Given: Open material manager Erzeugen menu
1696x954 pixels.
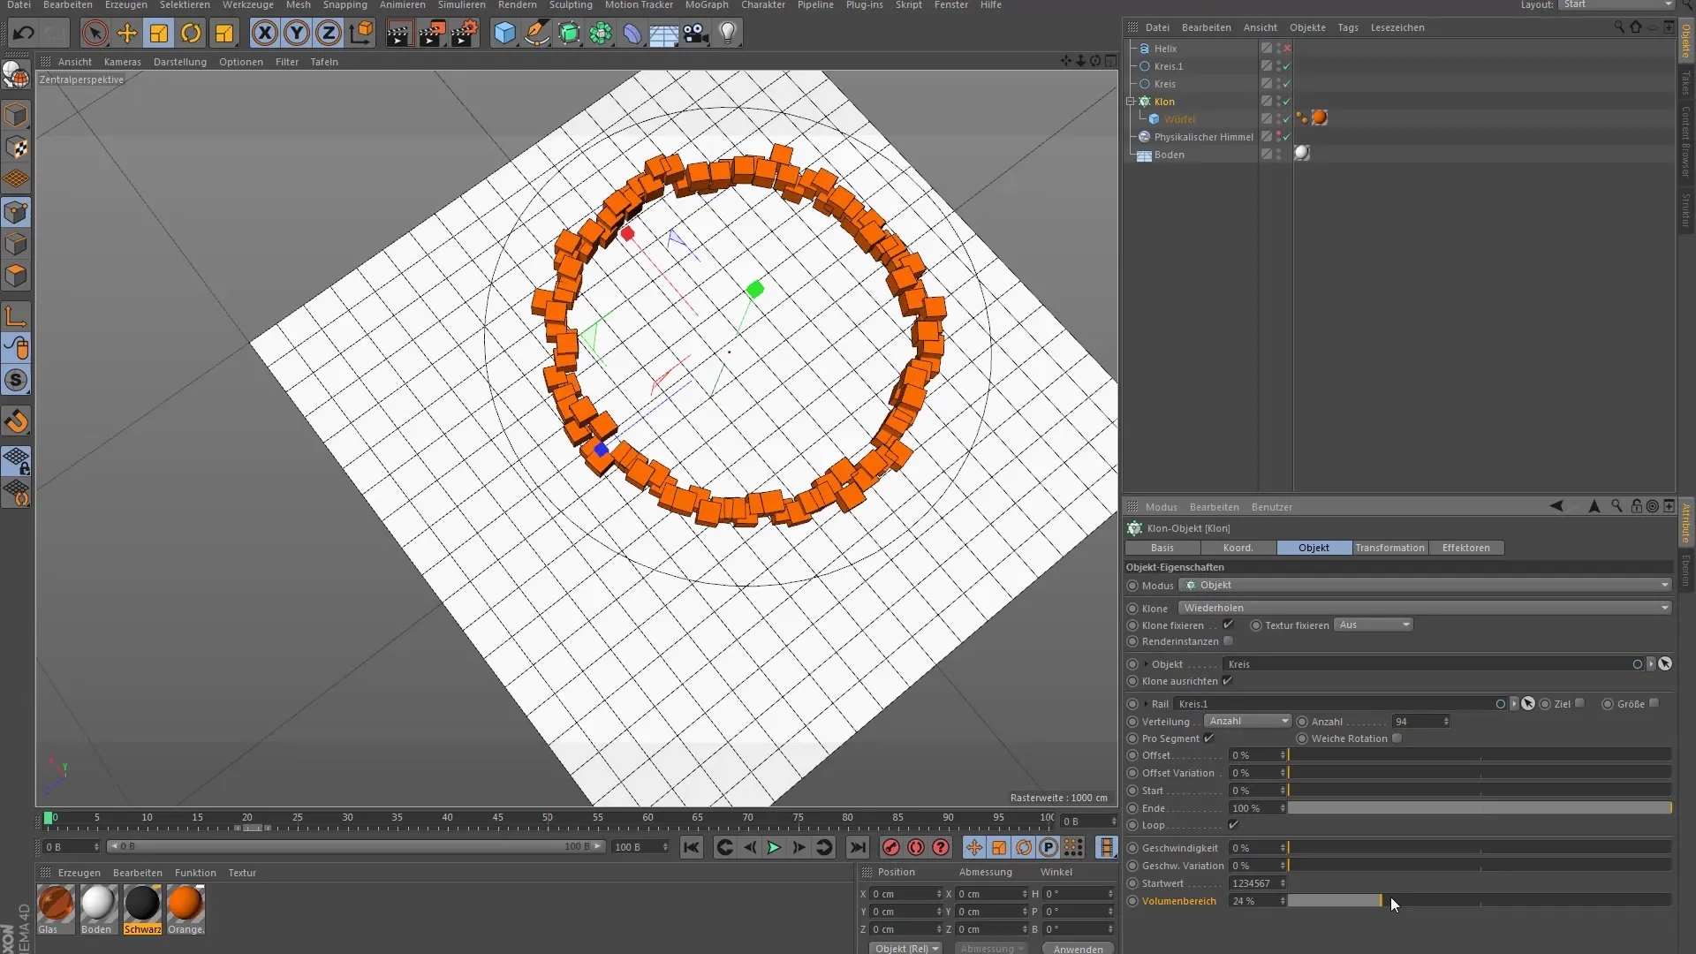Looking at the screenshot, I should click(79, 873).
